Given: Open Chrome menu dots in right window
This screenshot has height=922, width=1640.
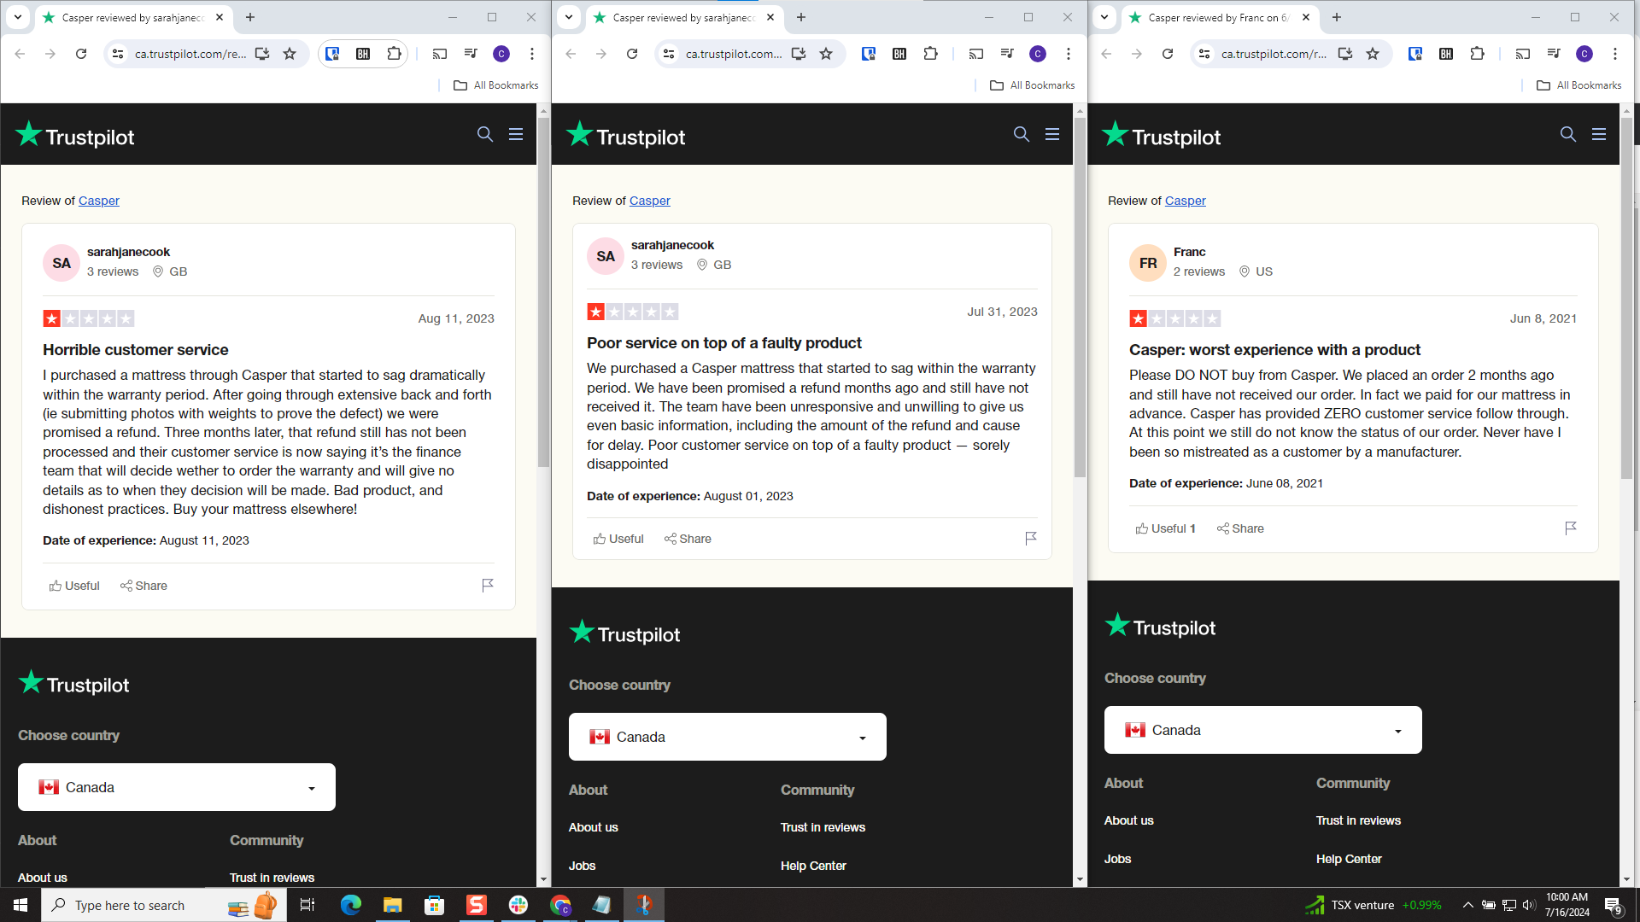Looking at the screenshot, I should (x=1615, y=54).
